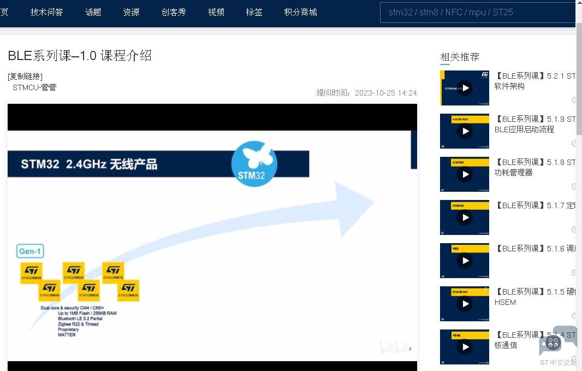
Task: Open the 【BLE系列课】5.1.9 BLE应用启动流程 title link
Action: (535, 124)
